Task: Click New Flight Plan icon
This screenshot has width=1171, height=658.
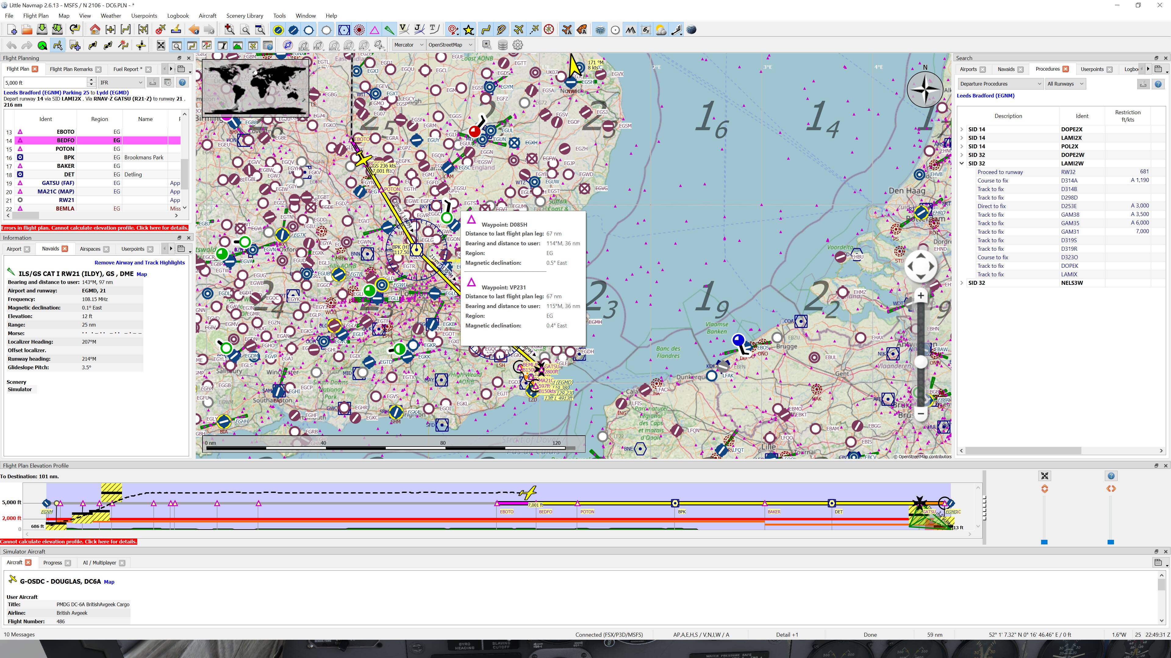Action: click(x=12, y=30)
